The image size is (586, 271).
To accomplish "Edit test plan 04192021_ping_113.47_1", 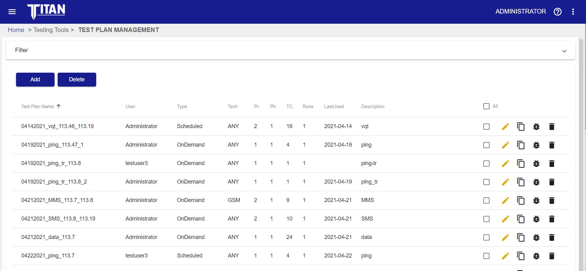I will coord(505,145).
